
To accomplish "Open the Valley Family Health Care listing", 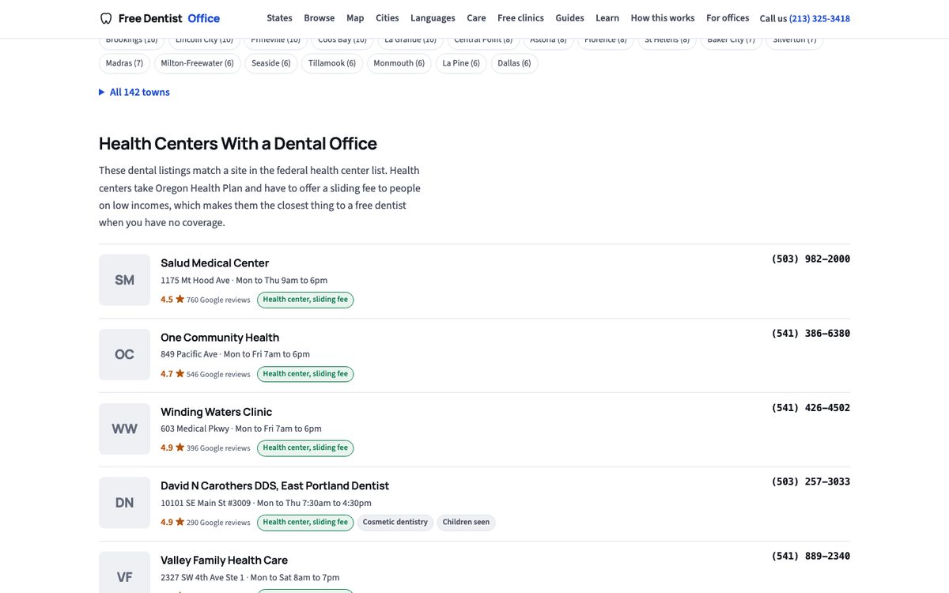I will (x=224, y=561).
